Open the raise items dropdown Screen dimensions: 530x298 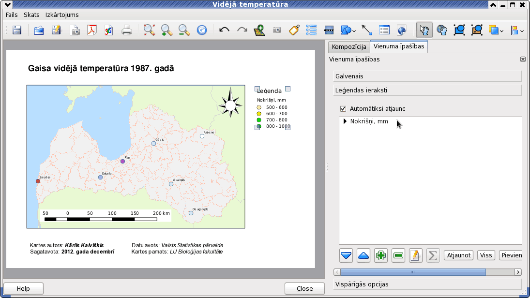501,31
